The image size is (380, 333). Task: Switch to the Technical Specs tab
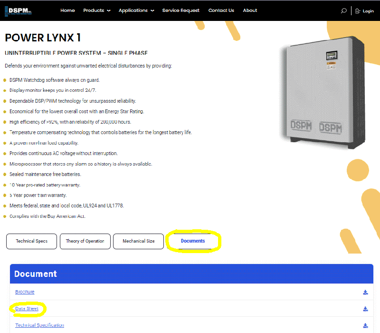[x=32, y=241]
